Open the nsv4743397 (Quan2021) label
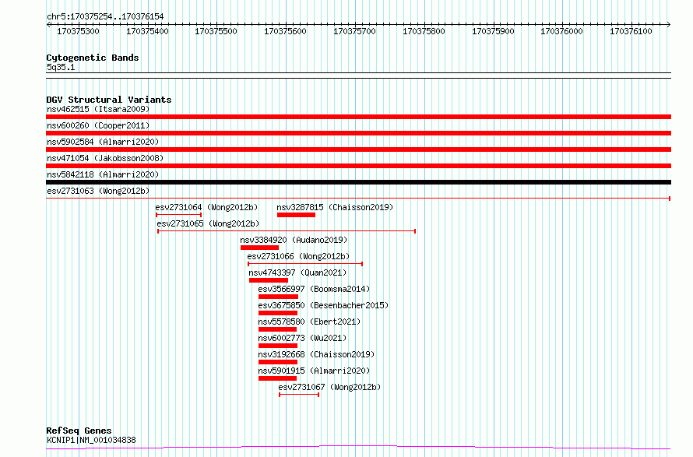This screenshot has width=693, height=457. click(x=298, y=272)
